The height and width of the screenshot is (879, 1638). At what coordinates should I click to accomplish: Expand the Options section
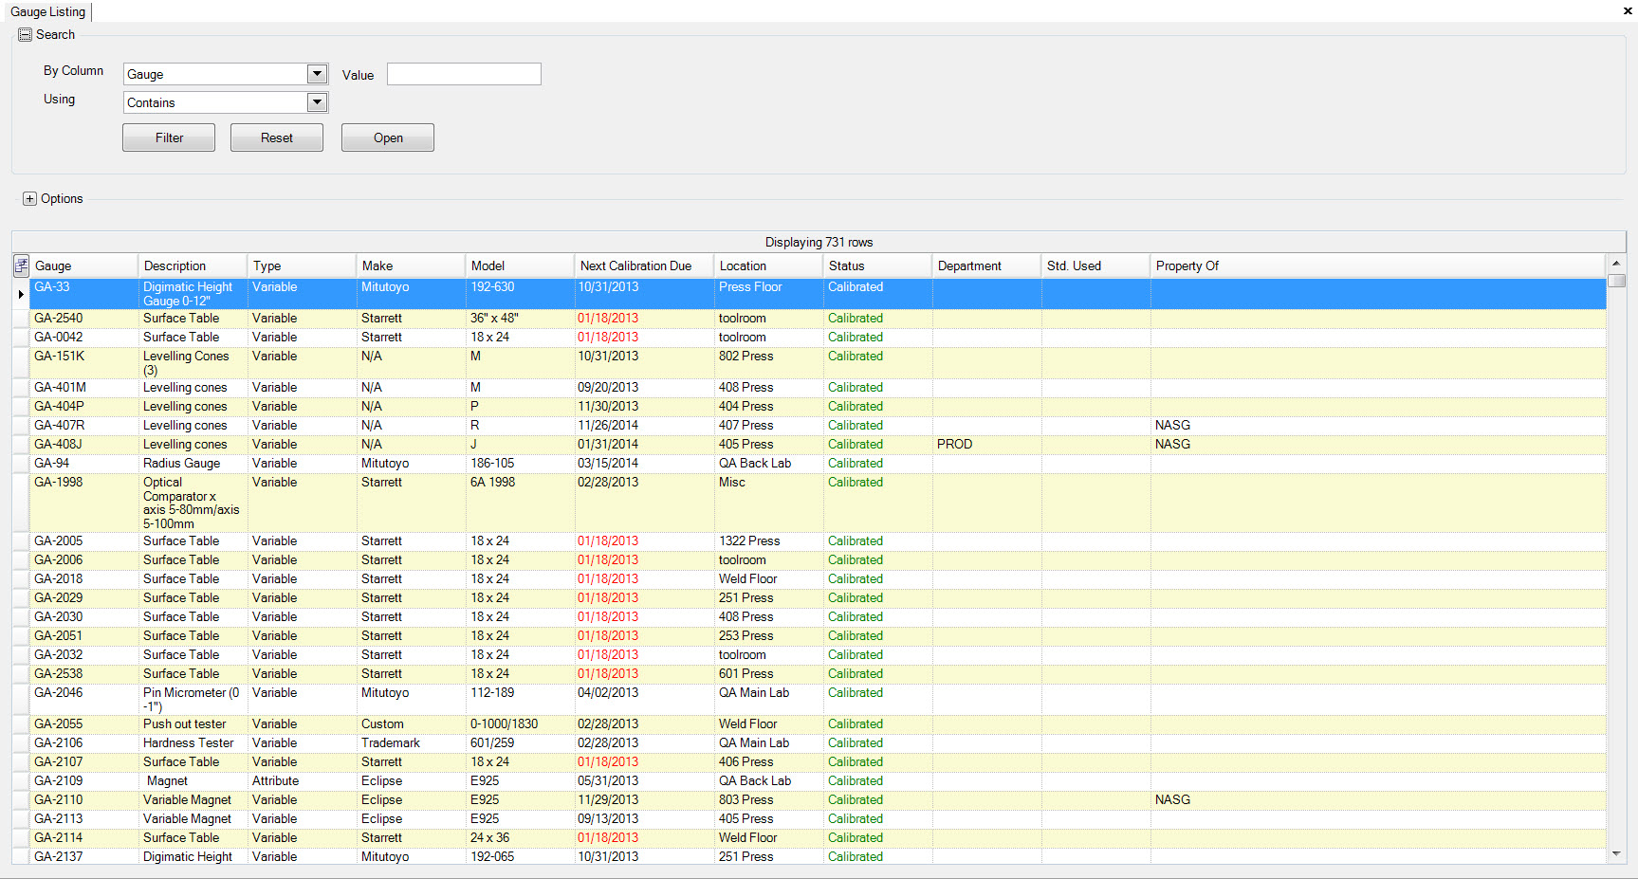tap(29, 199)
